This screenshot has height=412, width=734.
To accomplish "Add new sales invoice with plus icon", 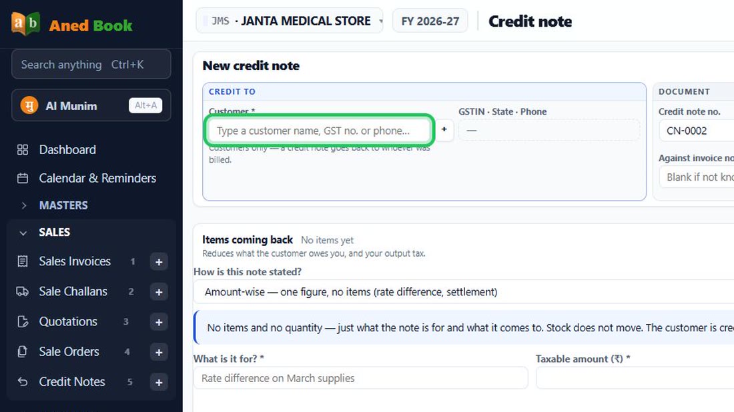I will pyautogui.click(x=159, y=262).
